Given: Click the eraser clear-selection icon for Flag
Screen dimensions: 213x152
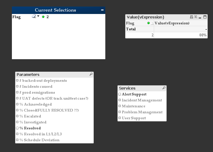Looking at the screenshot, I should pyautogui.click(x=34, y=17).
